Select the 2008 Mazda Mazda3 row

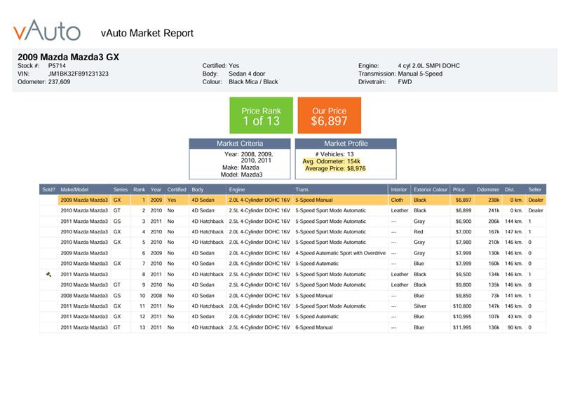[292, 296]
